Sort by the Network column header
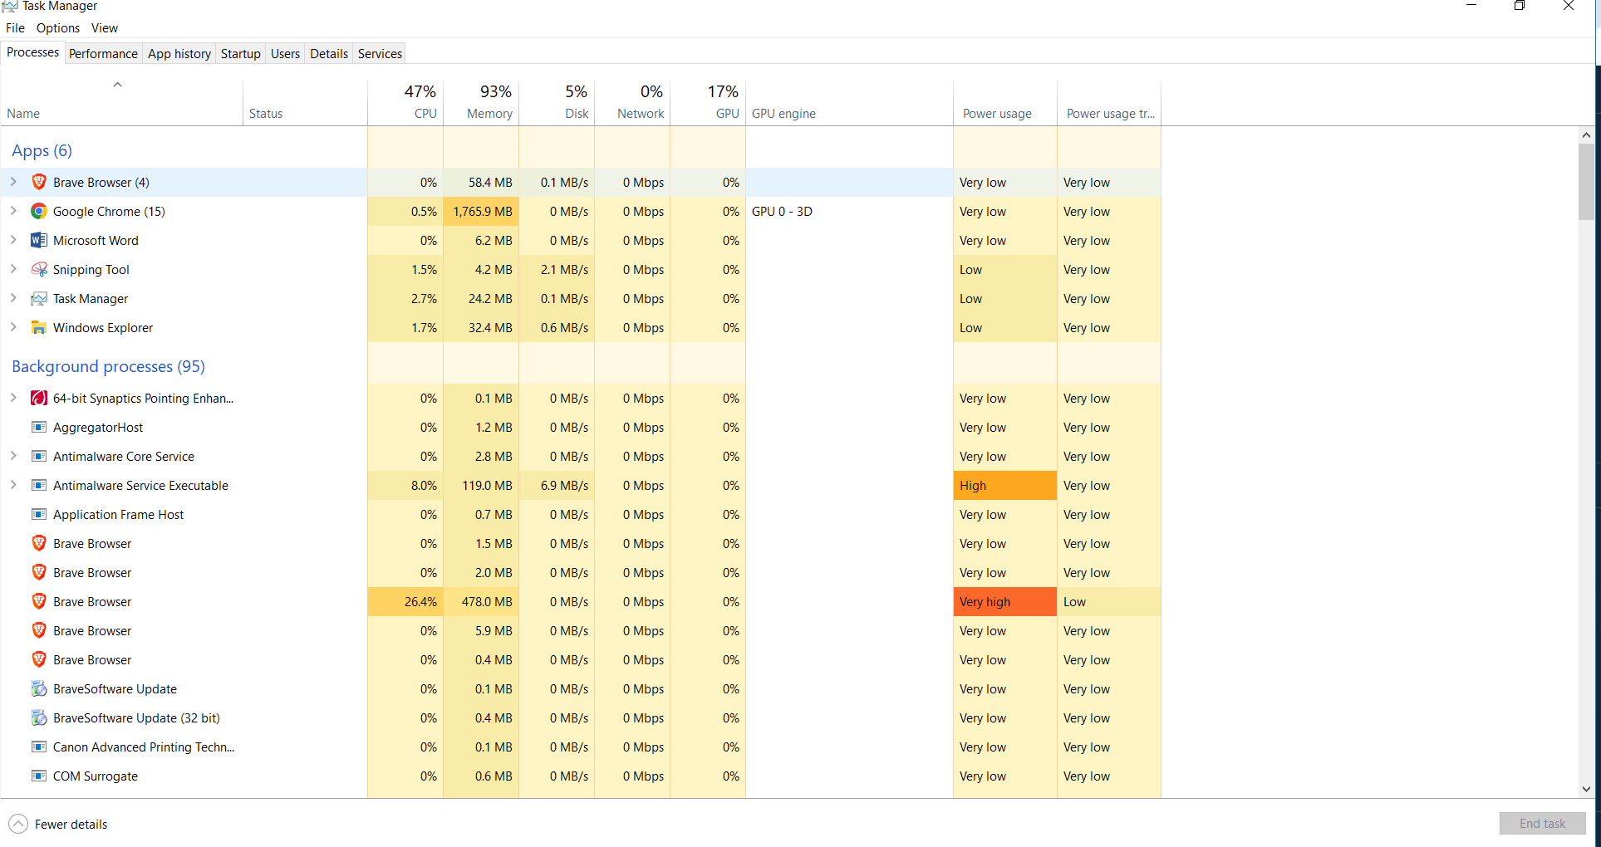Screen dimensions: 1601x847 632,102
